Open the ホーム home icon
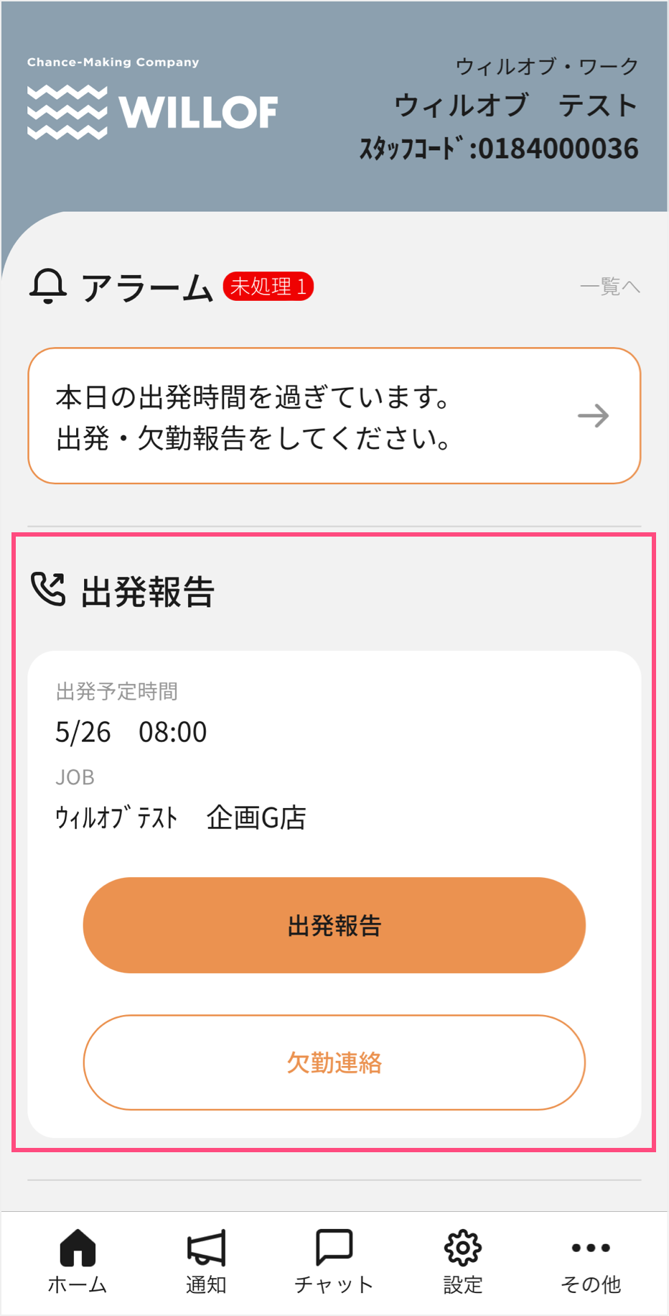The image size is (669, 1316). 78,1247
